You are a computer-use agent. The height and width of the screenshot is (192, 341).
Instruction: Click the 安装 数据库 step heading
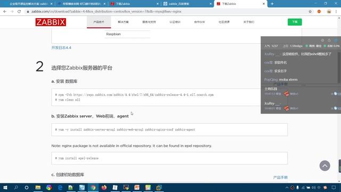coord(64,81)
